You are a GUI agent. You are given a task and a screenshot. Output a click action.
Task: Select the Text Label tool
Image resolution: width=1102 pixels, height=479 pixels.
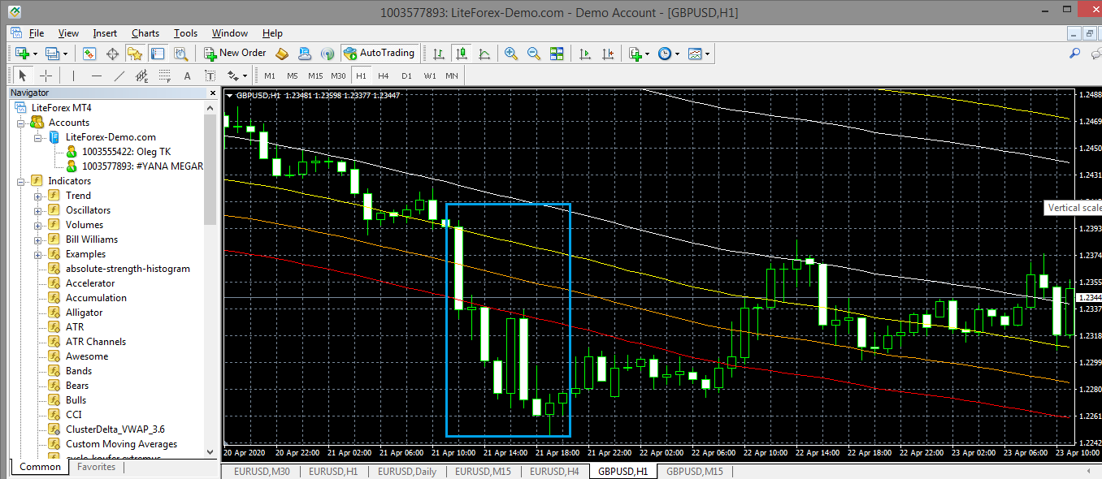(210, 76)
